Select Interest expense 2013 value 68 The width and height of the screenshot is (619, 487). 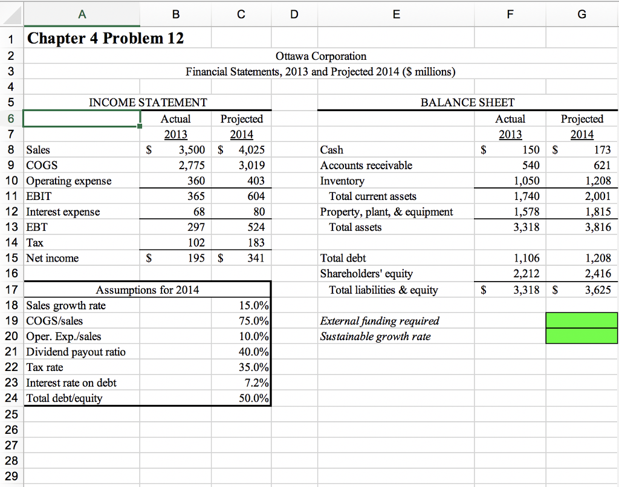(176, 211)
